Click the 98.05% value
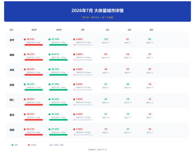This screenshot has height=152, width=195. click(31, 99)
